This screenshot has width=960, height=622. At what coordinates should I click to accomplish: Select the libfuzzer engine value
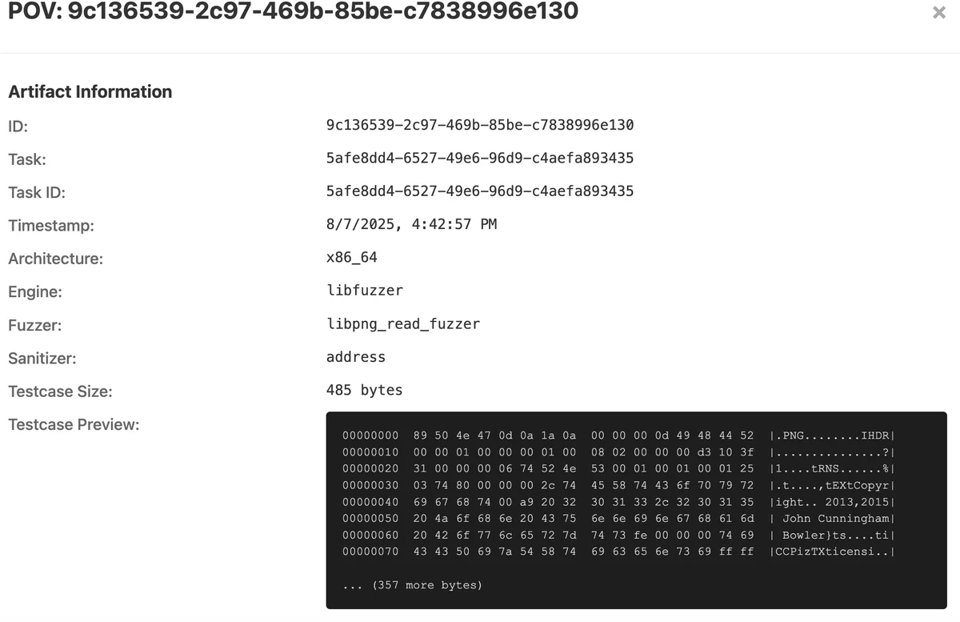click(365, 291)
